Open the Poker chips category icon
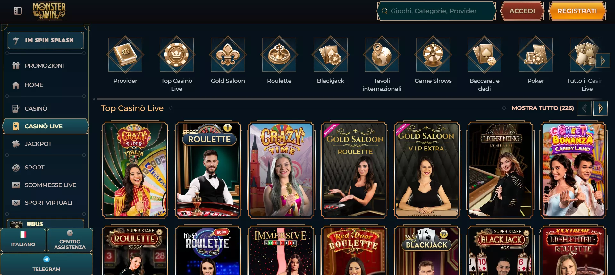615x275 pixels. click(535, 55)
